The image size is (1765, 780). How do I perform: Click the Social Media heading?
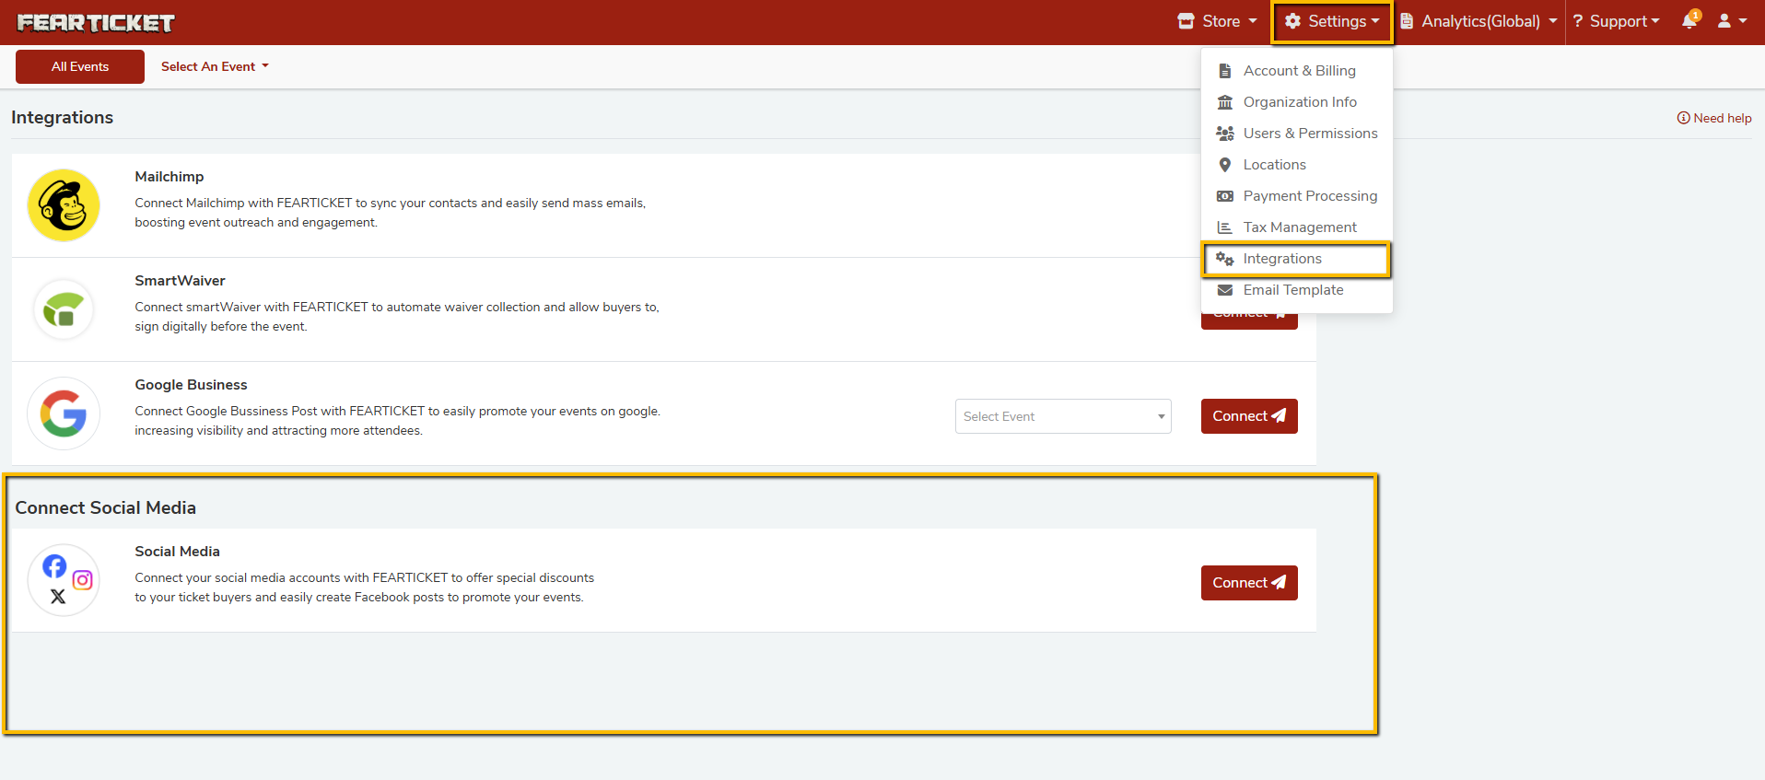pyautogui.click(x=177, y=552)
